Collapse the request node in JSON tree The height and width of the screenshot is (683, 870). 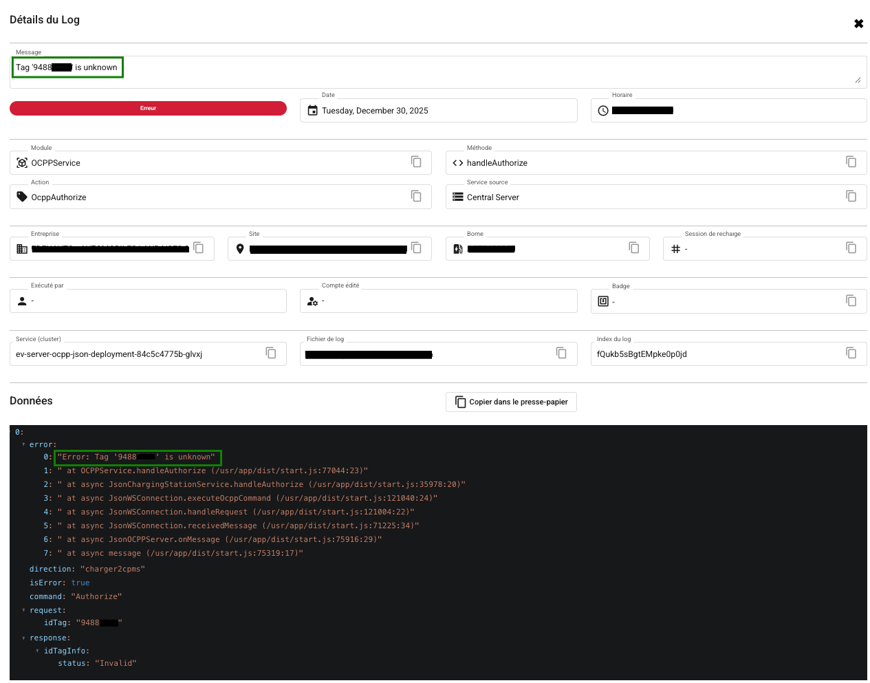click(24, 611)
